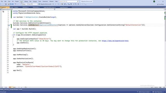Click the comment selection toolbar icon
Image resolution: width=166 pixels, height=93 pixels.
coord(74,4)
